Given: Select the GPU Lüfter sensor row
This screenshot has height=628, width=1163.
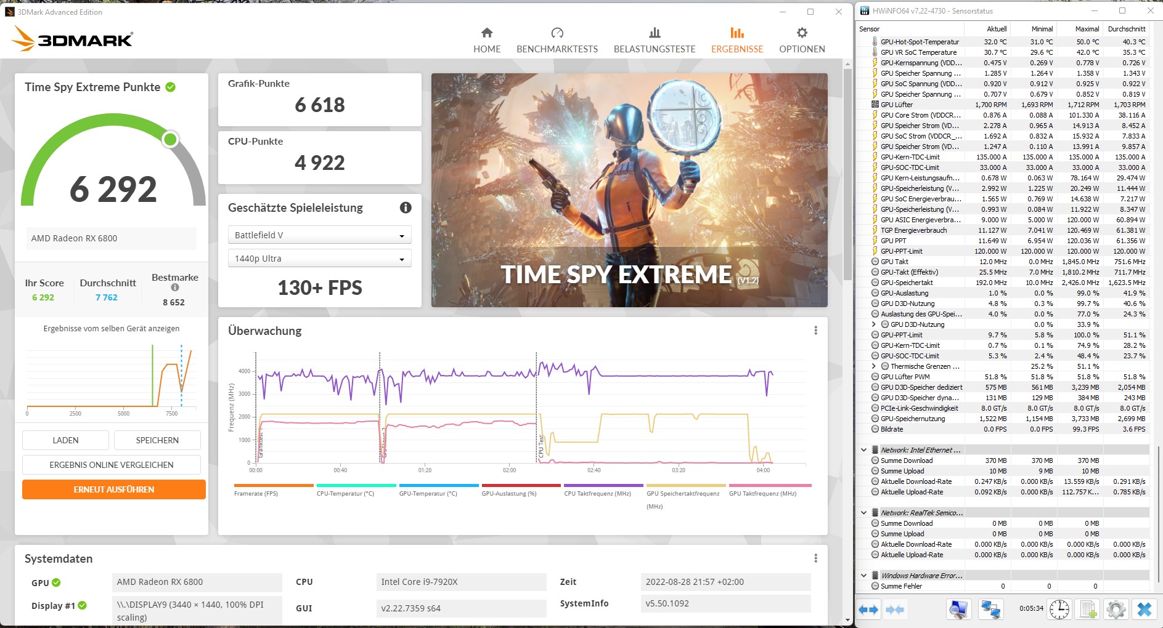Looking at the screenshot, I should [x=1003, y=105].
